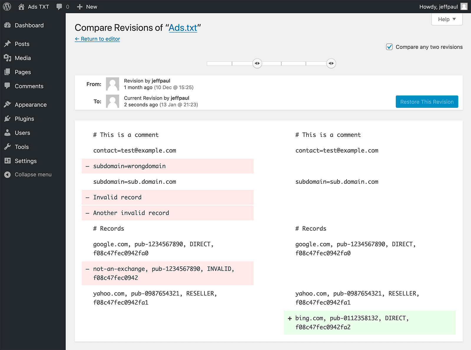Click the Tools wrench icon
This screenshot has height=350, width=471.
7,147
